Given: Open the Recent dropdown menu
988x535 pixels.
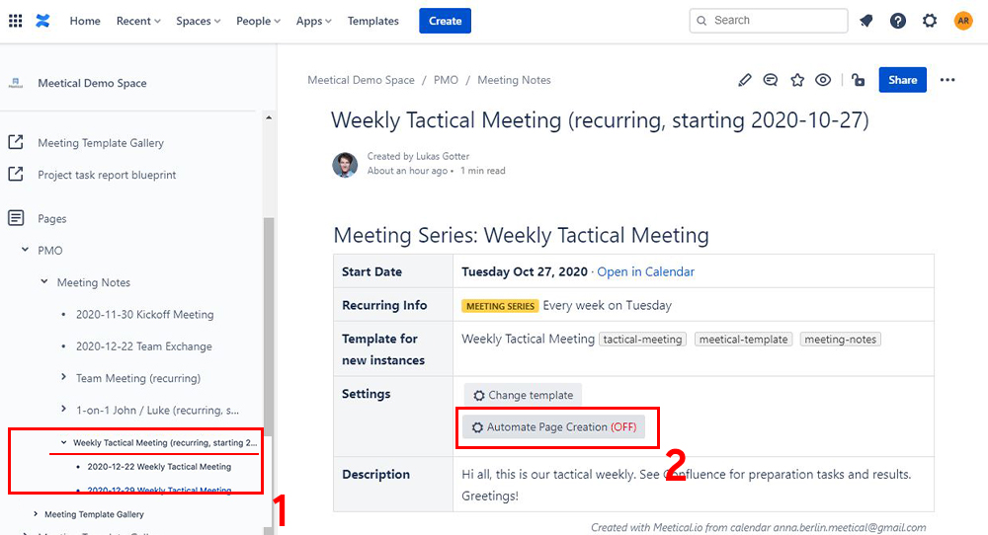Looking at the screenshot, I should point(138,21).
